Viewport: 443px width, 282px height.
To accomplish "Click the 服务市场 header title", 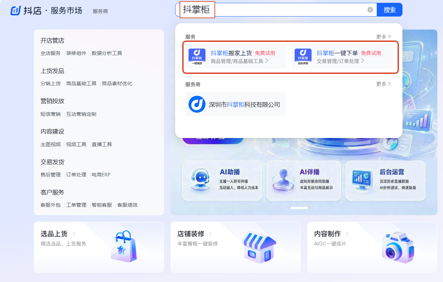I will pyautogui.click(x=66, y=11).
